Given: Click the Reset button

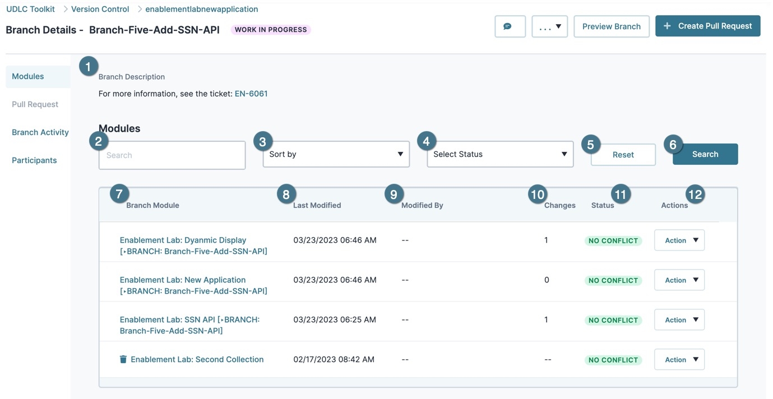Looking at the screenshot, I should [623, 155].
